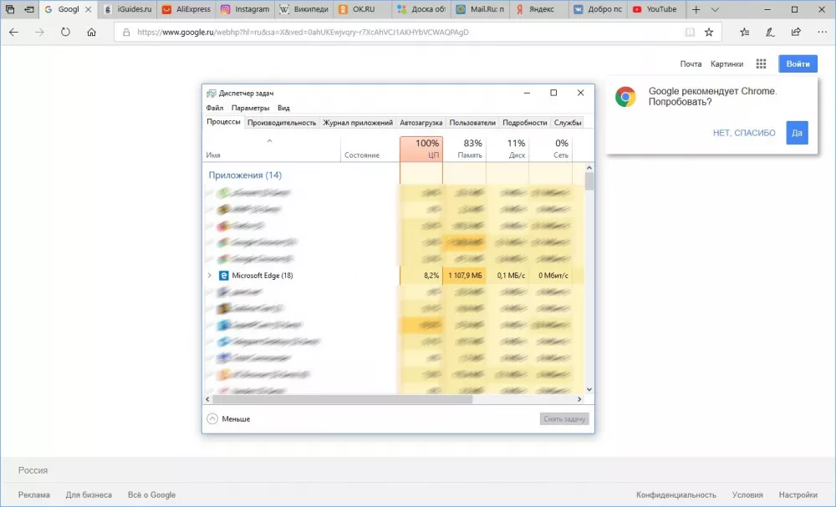Click the Share icon in Edge toolbar
Viewport: 836px width, 507px height.
tap(796, 32)
